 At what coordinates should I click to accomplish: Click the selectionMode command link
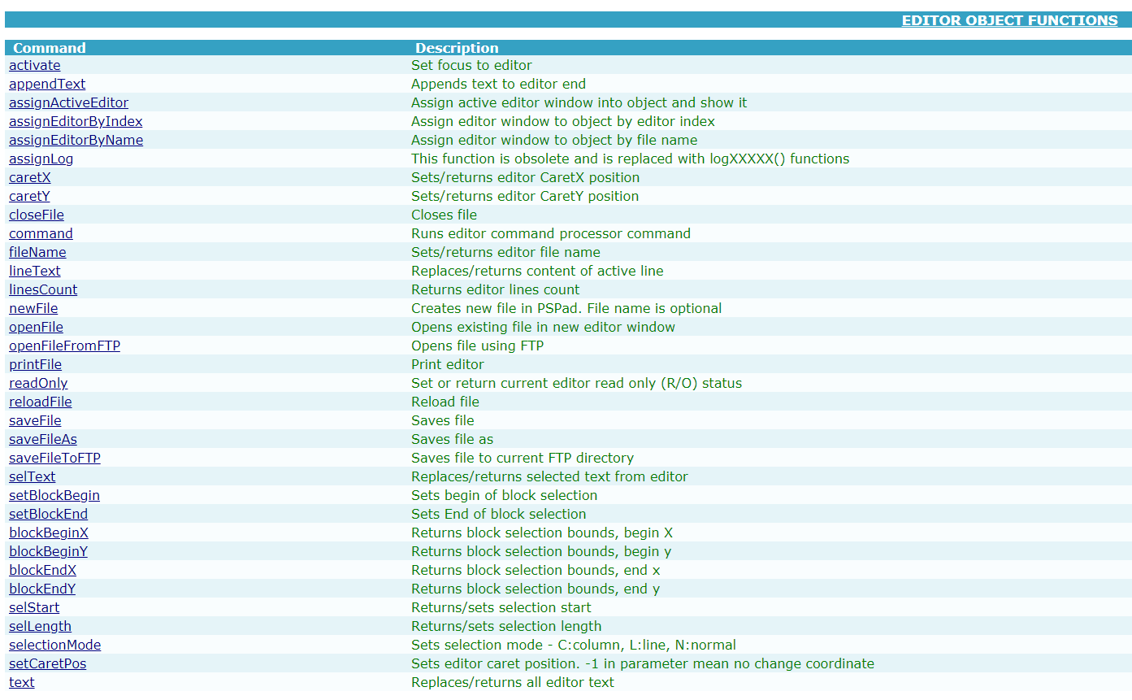[55, 645]
